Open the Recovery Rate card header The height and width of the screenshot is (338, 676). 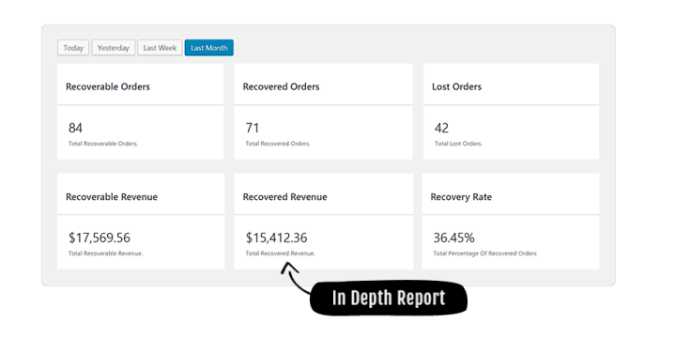461,197
